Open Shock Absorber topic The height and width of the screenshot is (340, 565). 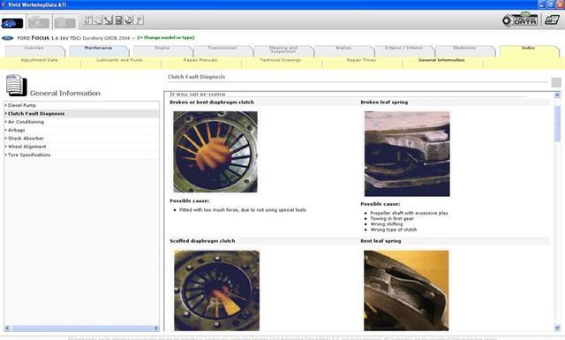pyautogui.click(x=26, y=139)
